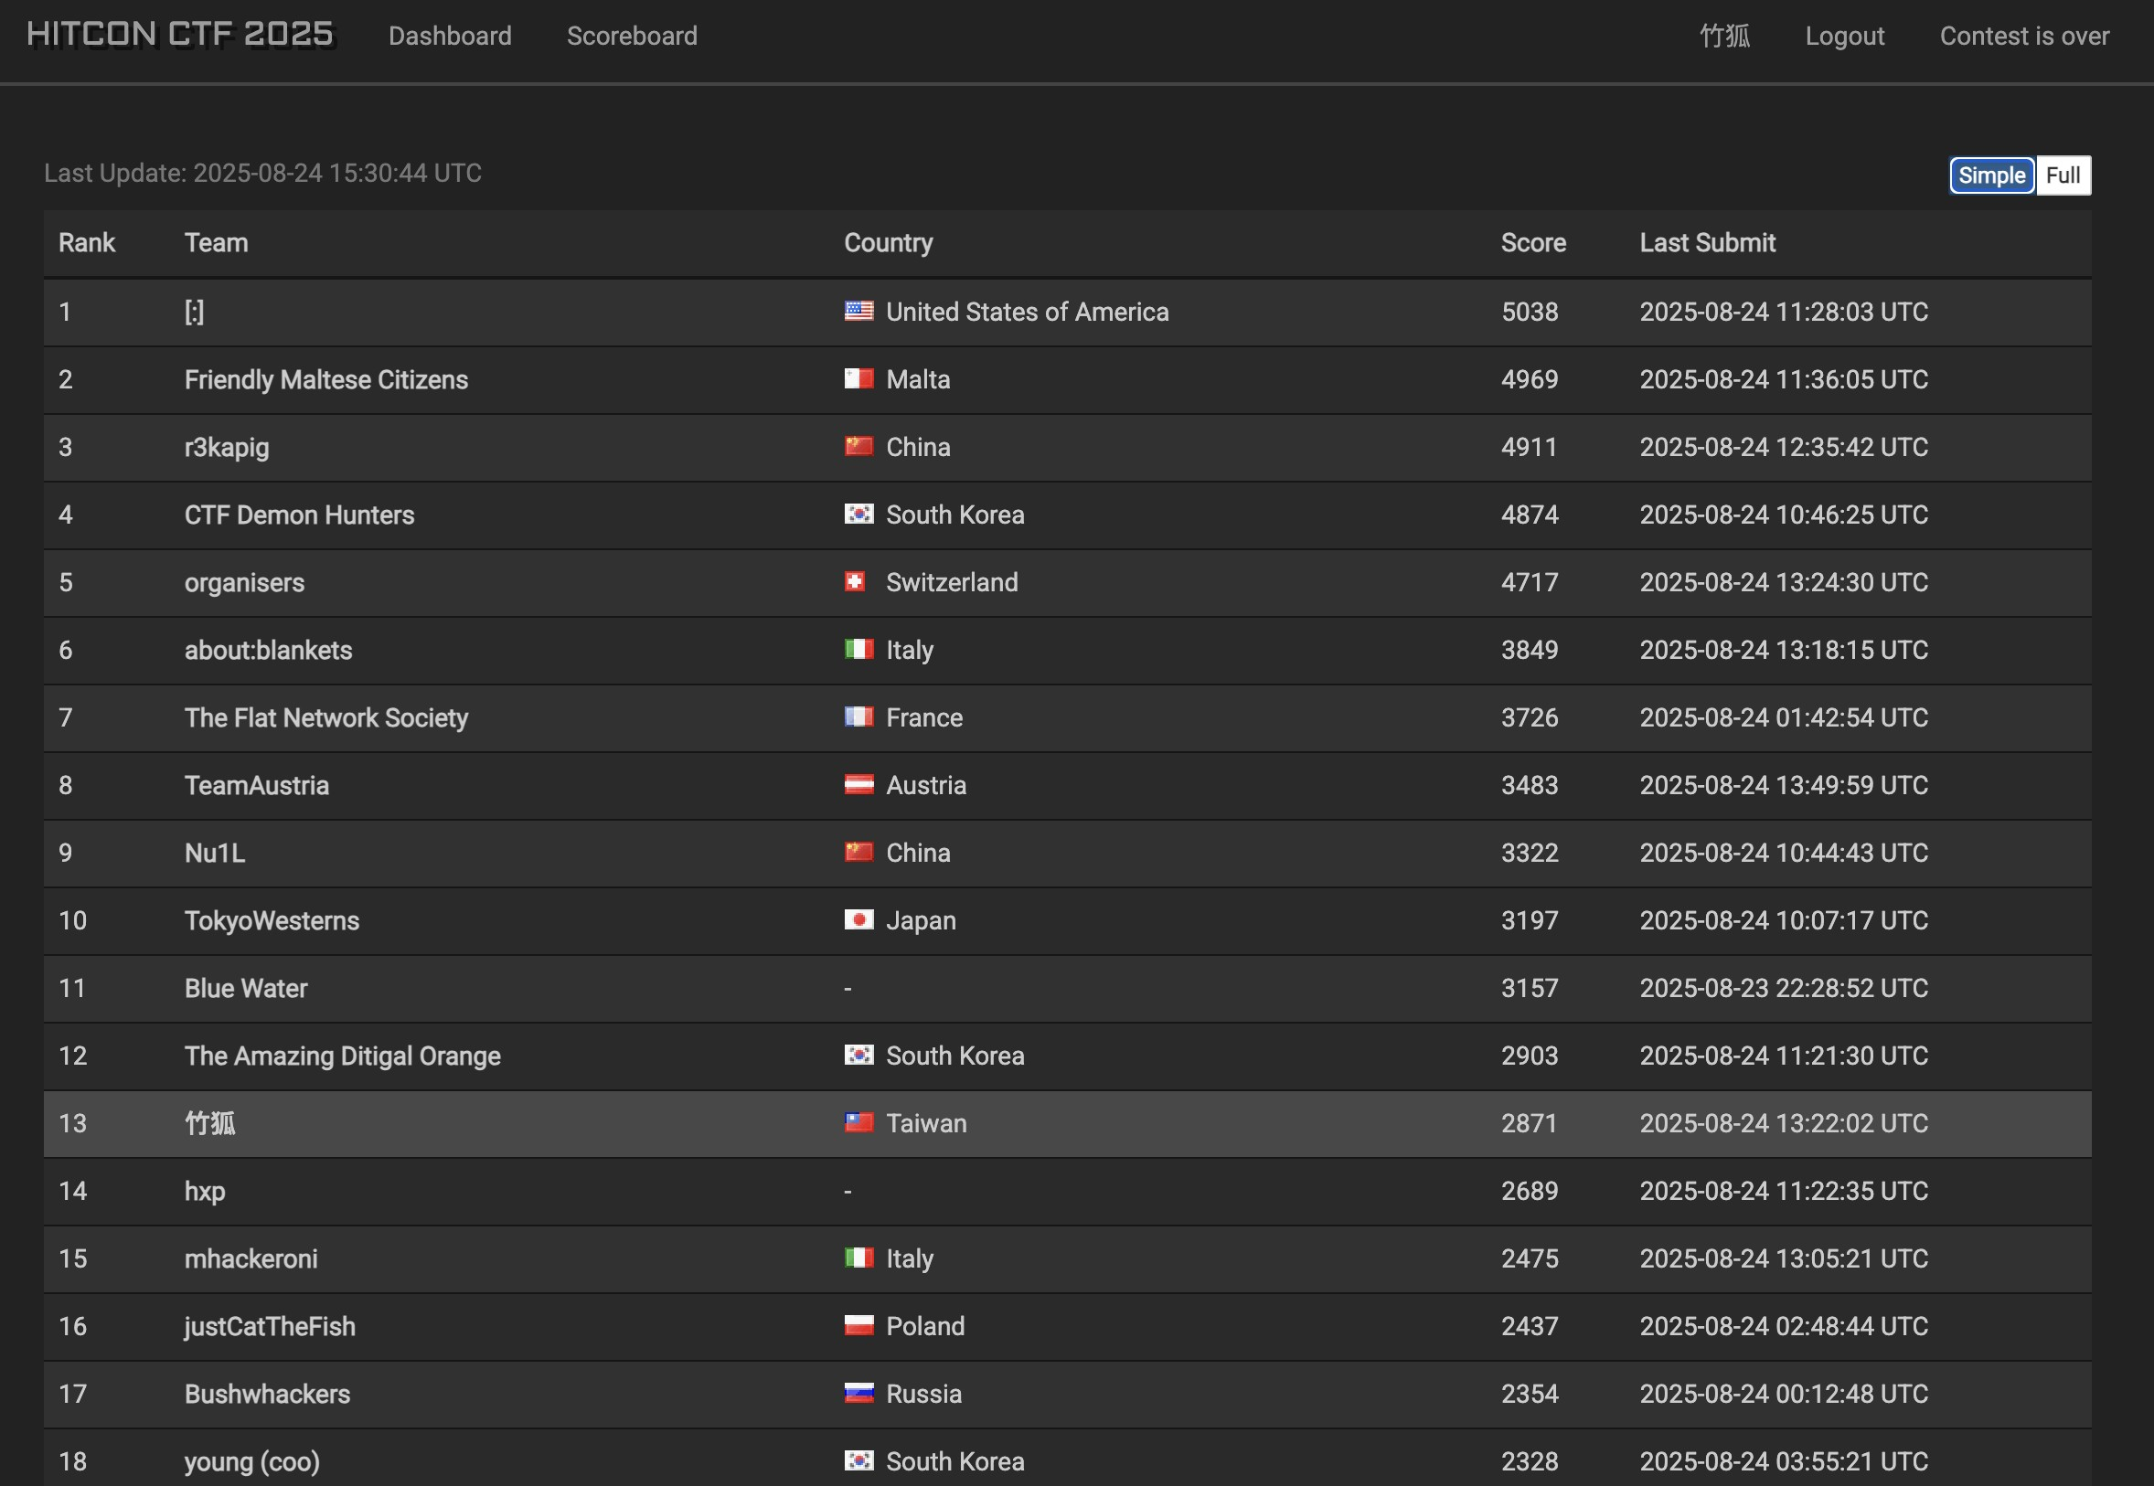Click score 3849 for about:blankets
This screenshot has width=2154, height=1486.
tap(1530, 650)
